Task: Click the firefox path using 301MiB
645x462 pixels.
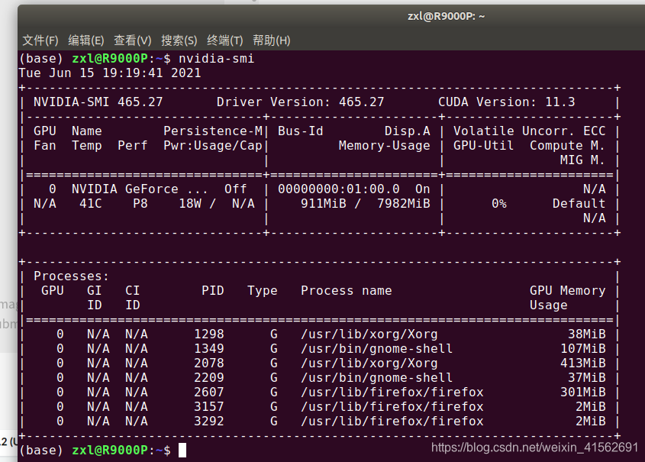Action: [392, 392]
